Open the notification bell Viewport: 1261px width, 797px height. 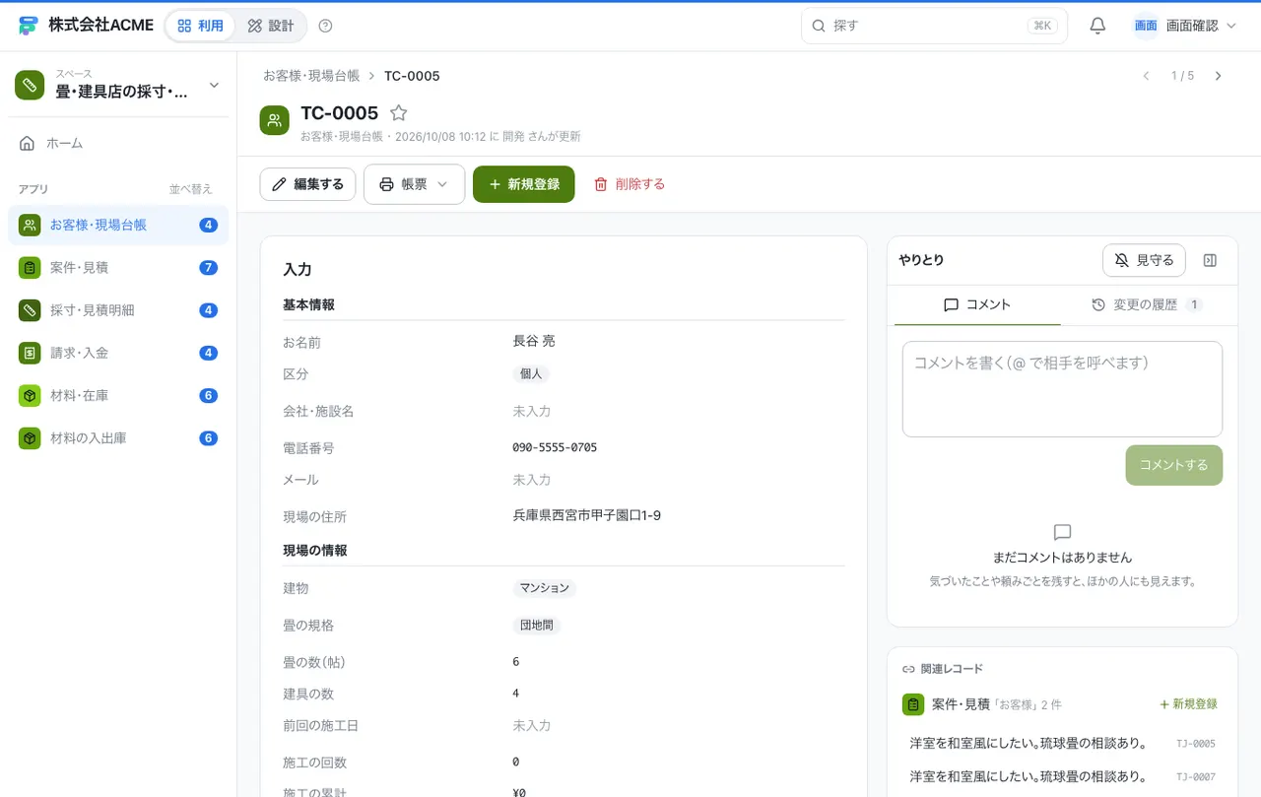pyautogui.click(x=1097, y=26)
